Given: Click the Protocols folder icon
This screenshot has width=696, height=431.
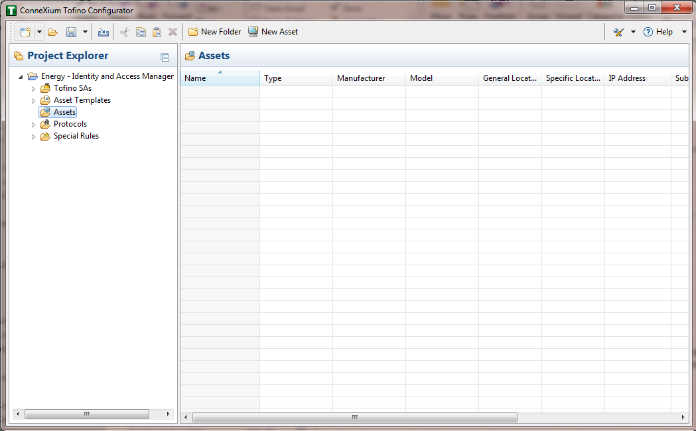Looking at the screenshot, I should click(45, 124).
